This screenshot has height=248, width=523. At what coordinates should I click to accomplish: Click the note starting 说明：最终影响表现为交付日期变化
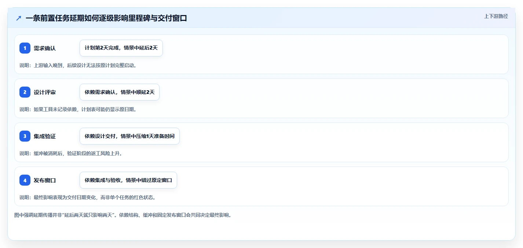pyautogui.click(x=87, y=197)
